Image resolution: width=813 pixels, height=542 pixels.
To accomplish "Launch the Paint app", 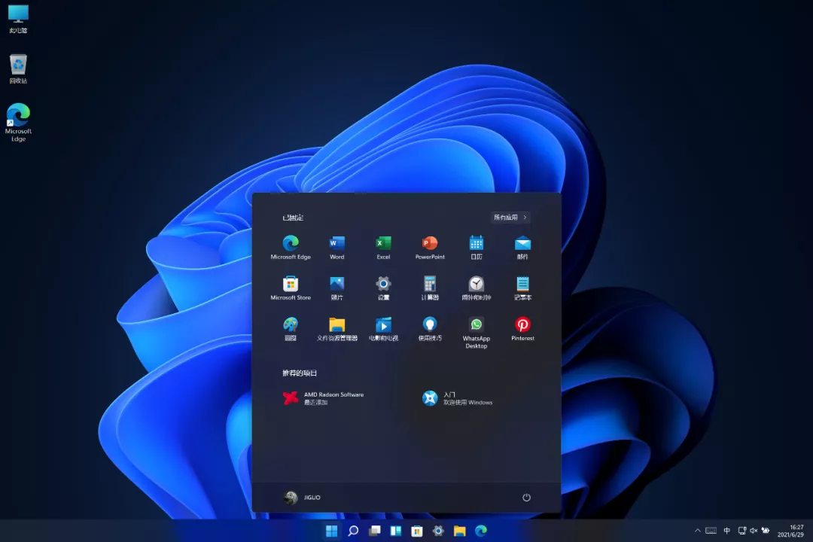I will [x=291, y=329].
